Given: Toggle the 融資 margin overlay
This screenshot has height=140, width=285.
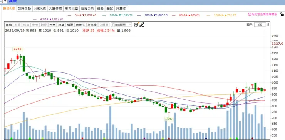Looking at the screenshot, I should pos(43,25).
